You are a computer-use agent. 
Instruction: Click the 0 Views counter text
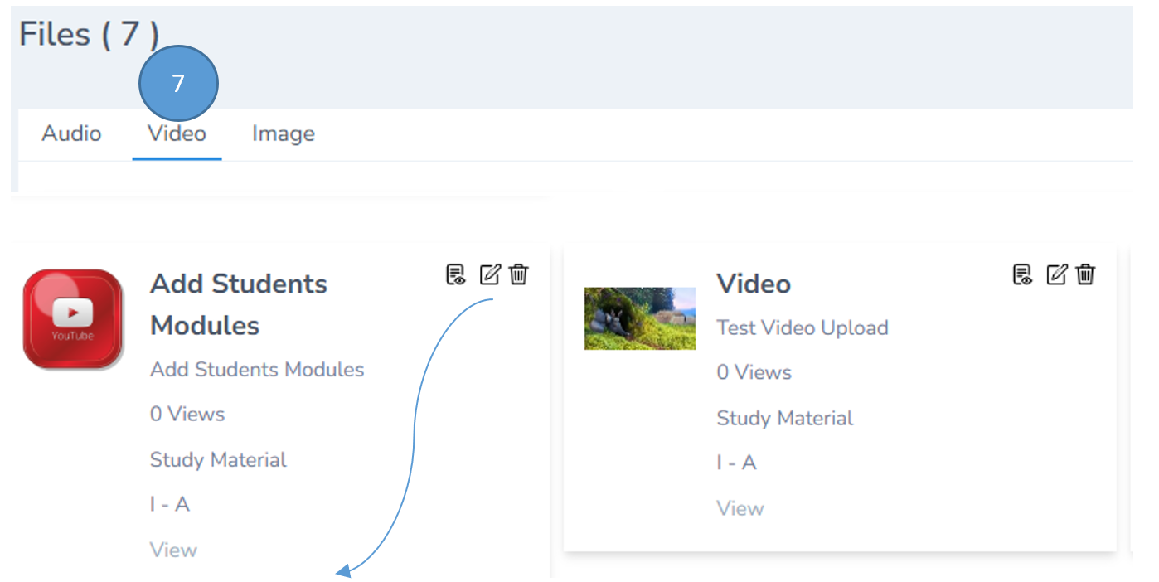[187, 414]
